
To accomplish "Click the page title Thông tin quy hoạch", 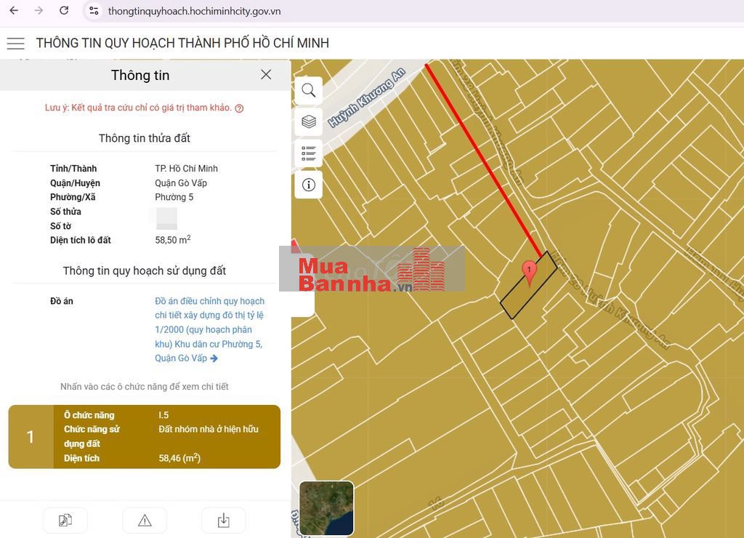I will click(x=182, y=43).
